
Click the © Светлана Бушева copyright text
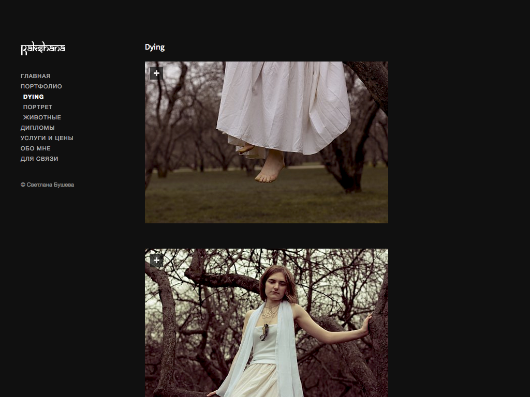pyautogui.click(x=47, y=185)
